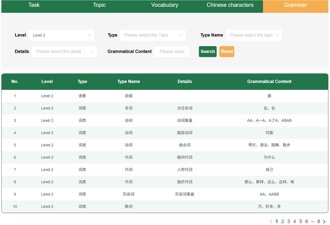Go to the next results page arrow
The width and height of the screenshot is (330, 225).
(x=324, y=221)
